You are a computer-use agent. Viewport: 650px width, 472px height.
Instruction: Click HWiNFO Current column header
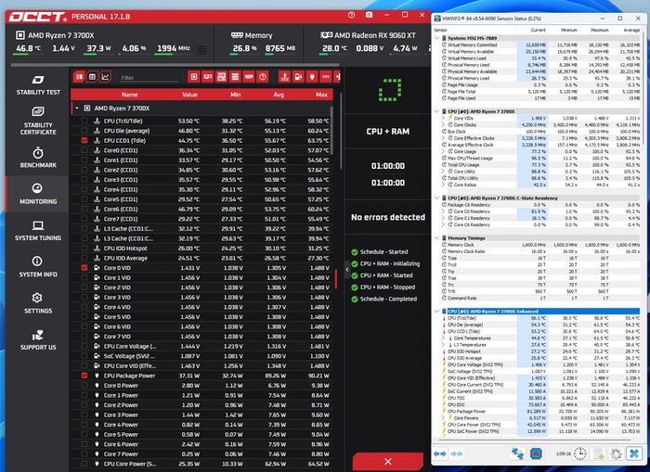(x=538, y=30)
